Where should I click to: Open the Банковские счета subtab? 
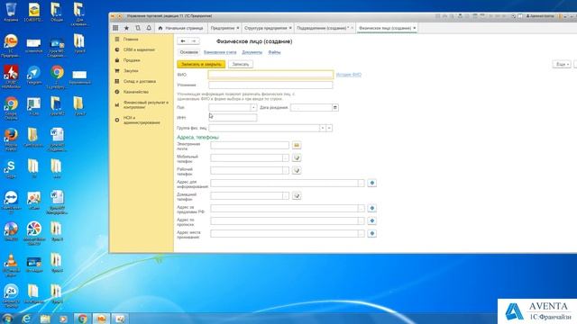coord(220,52)
